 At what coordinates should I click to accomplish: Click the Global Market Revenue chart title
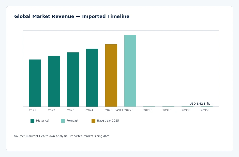coord(72,16)
